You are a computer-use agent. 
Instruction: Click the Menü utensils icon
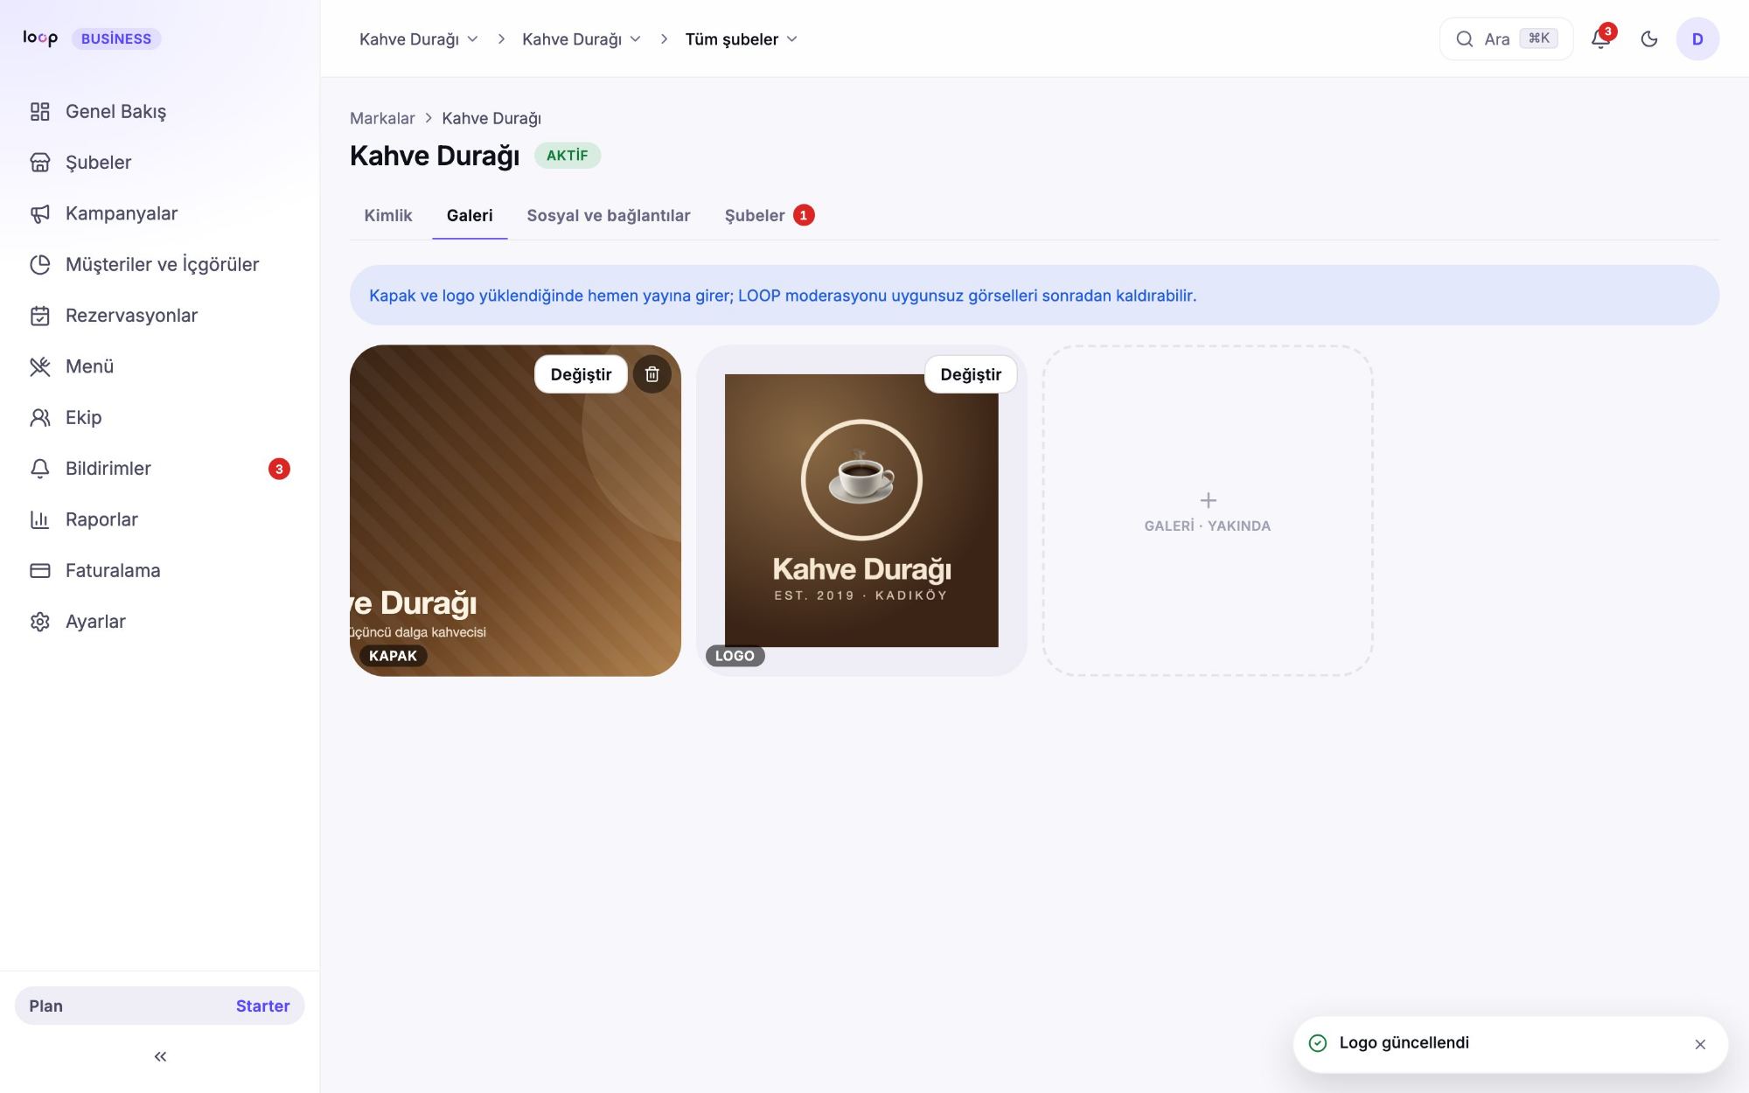40,367
